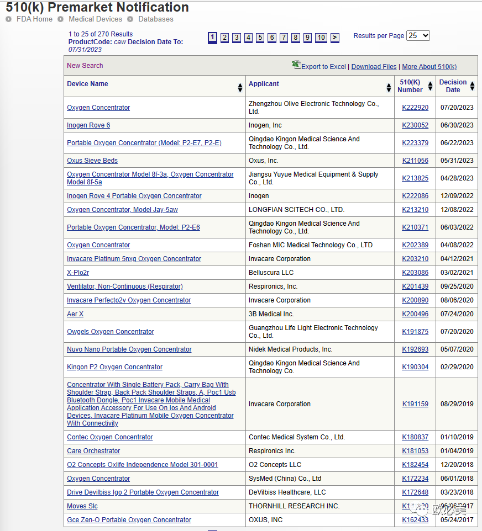
Task: Open the Results per Page dropdown
Action: tap(418, 35)
